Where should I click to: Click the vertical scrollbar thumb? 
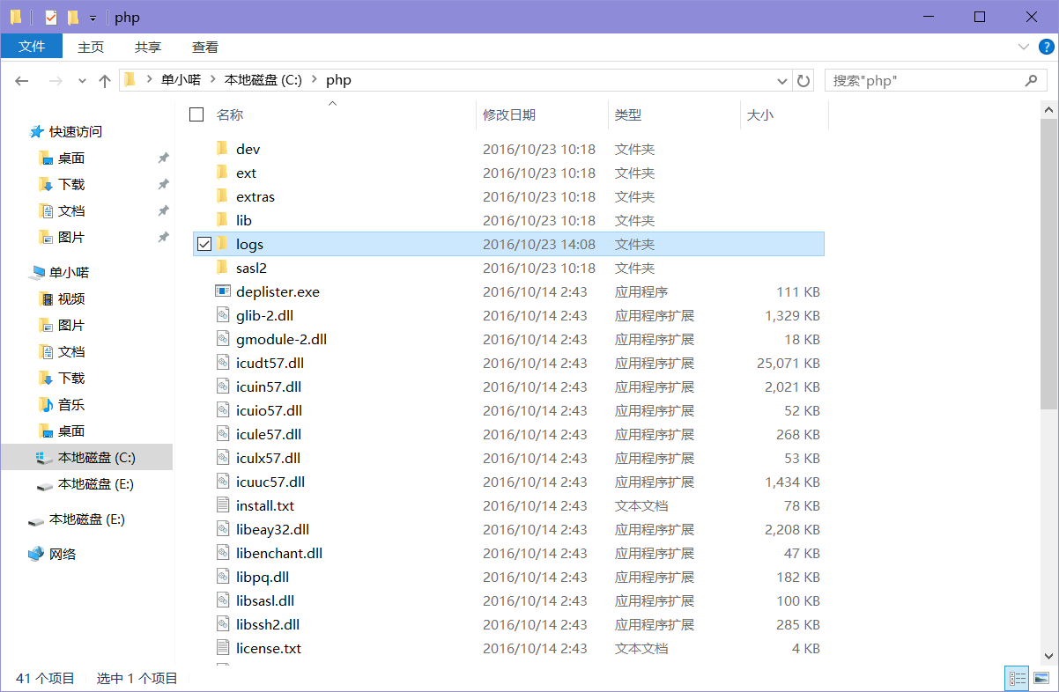tap(1049, 264)
